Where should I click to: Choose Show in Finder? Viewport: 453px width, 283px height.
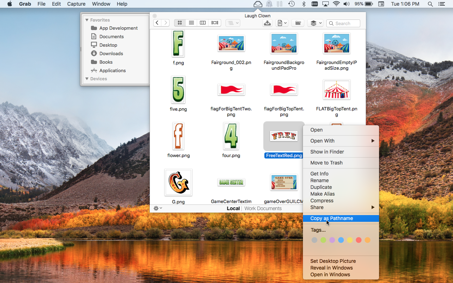click(x=341, y=152)
